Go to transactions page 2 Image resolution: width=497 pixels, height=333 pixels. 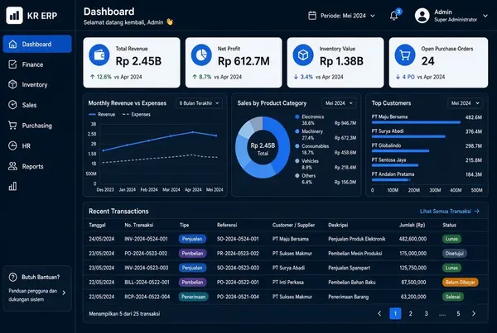[x=411, y=314]
